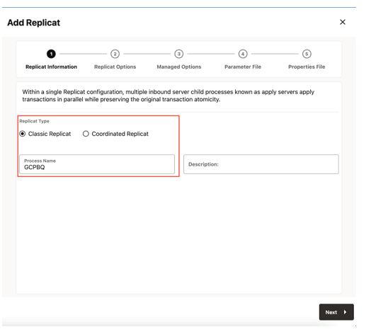Image resolution: width=371 pixels, height=334 pixels.
Task: Proceed with the Next button
Action: [x=336, y=312]
